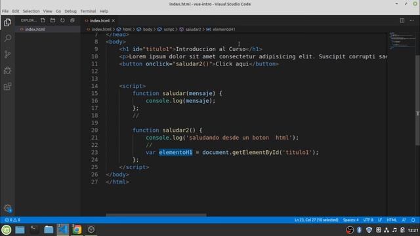This screenshot has height=236, width=420.
Task: Expand the html breadcrumb segment
Action: 124,29
